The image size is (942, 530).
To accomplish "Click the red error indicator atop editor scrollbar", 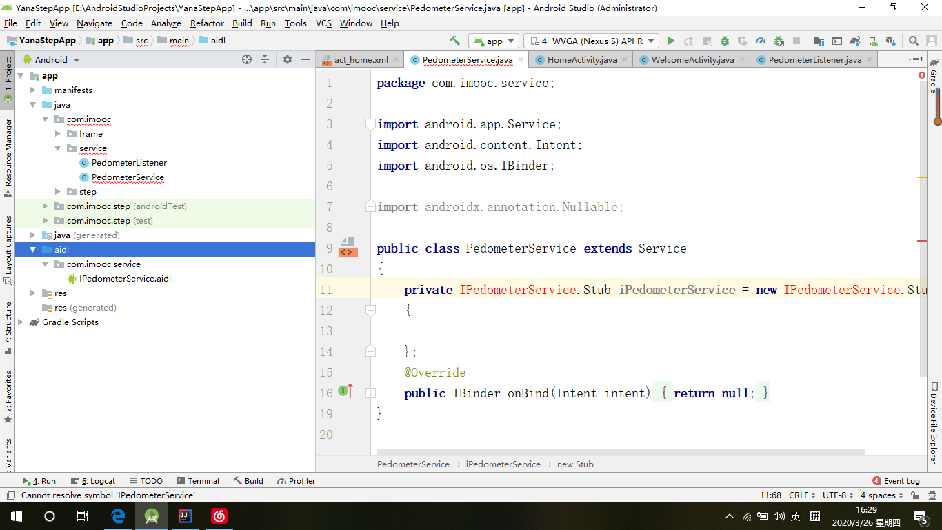I will tap(922, 75).
